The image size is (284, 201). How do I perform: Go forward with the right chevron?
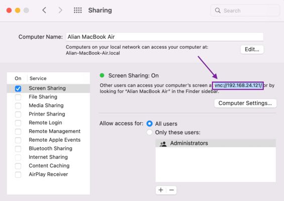[x=60, y=11]
